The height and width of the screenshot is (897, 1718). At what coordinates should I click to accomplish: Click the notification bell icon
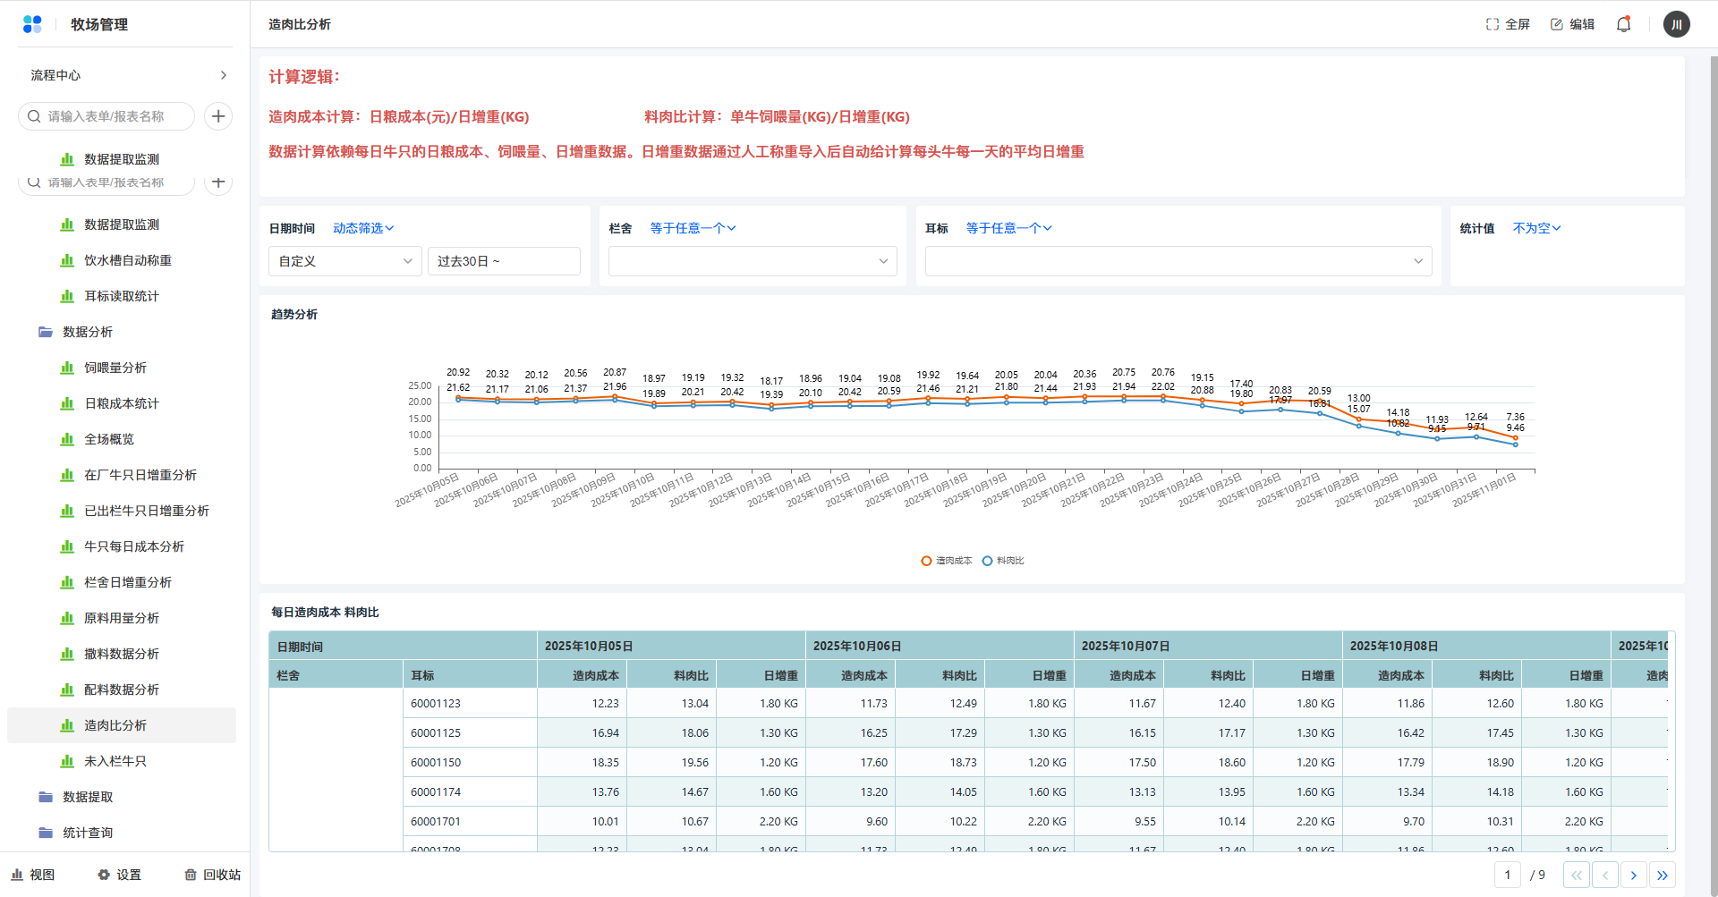coord(1623,24)
